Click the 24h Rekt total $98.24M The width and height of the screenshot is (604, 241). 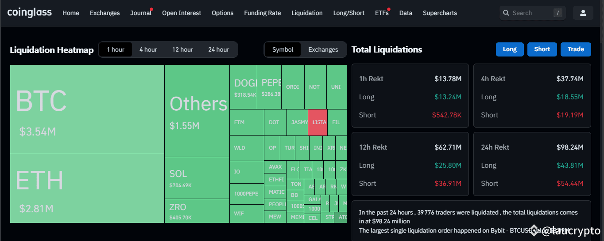(570, 147)
